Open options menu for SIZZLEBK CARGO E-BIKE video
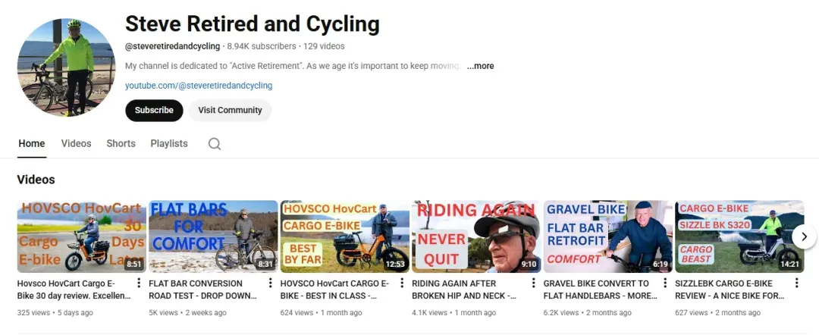Viewport: 819px width, 335px height. (797, 283)
